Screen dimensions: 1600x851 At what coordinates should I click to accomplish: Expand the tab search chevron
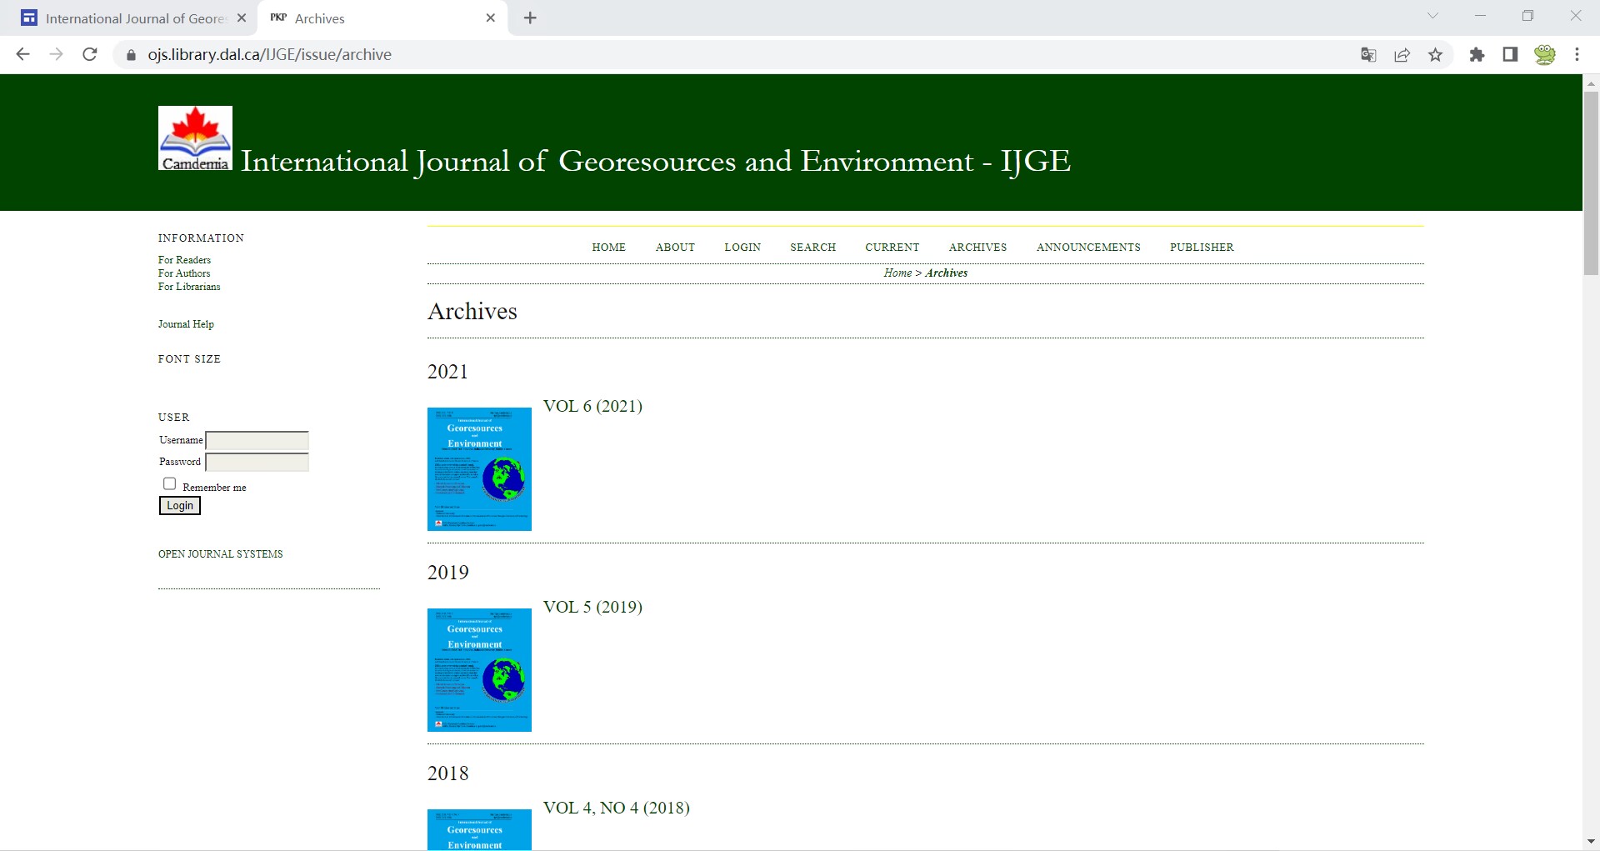(1433, 16)
